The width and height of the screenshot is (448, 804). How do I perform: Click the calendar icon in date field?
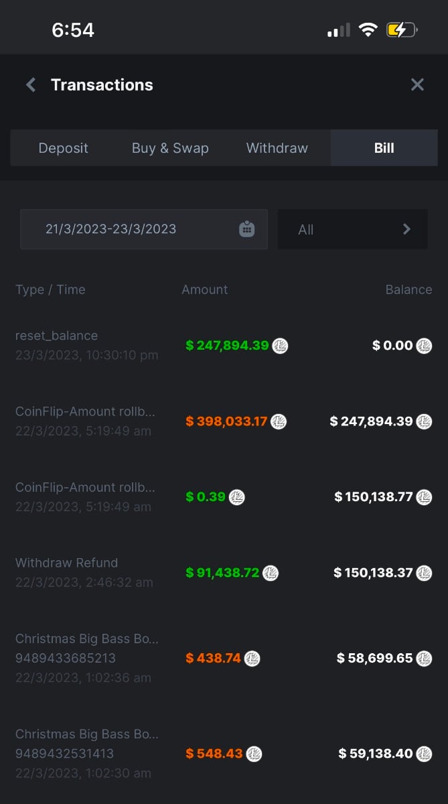click(246, 229)
